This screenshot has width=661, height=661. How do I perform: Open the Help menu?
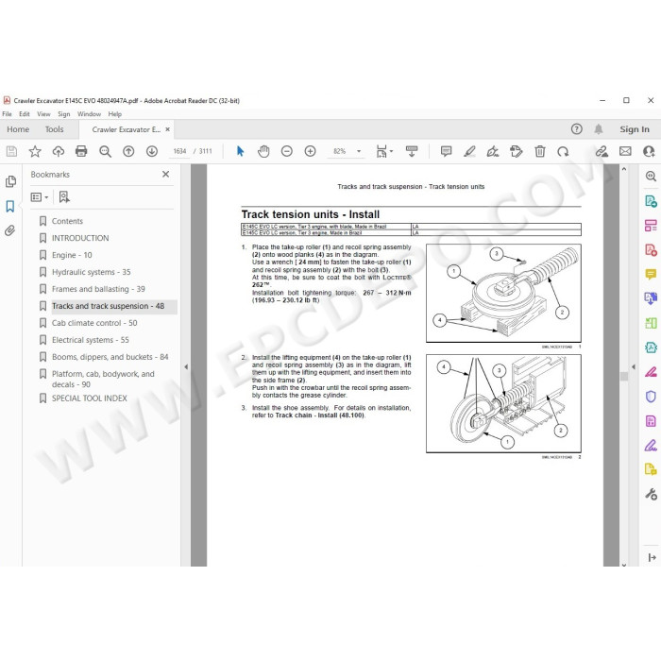114,114
